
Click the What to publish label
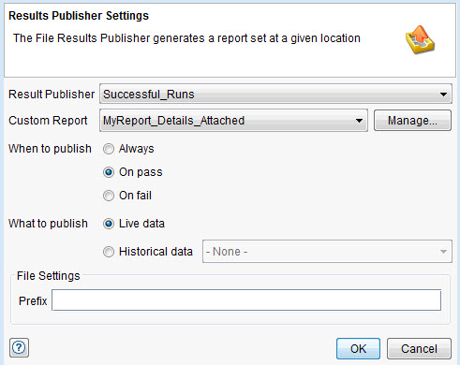click(x=48, y=224)
